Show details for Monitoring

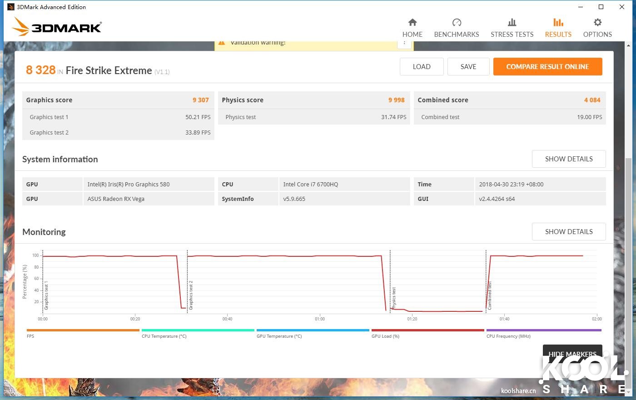569,231
